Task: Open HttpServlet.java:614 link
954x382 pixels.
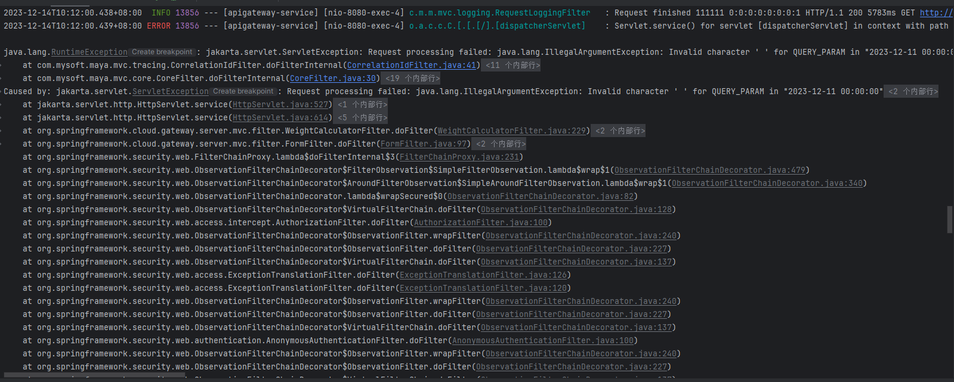Action: coord(280,117)
